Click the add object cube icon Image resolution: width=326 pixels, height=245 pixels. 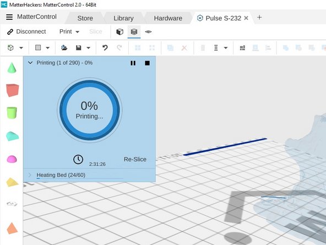pos(10,47)
